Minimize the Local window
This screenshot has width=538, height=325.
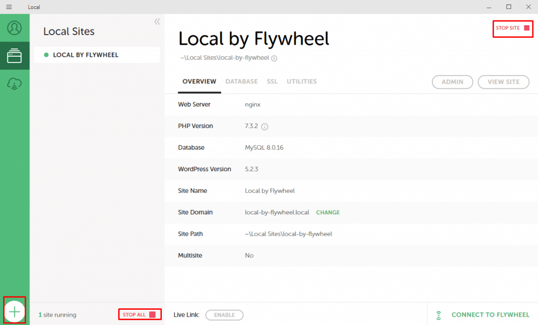pyautogui.click(x=489, y=7)
